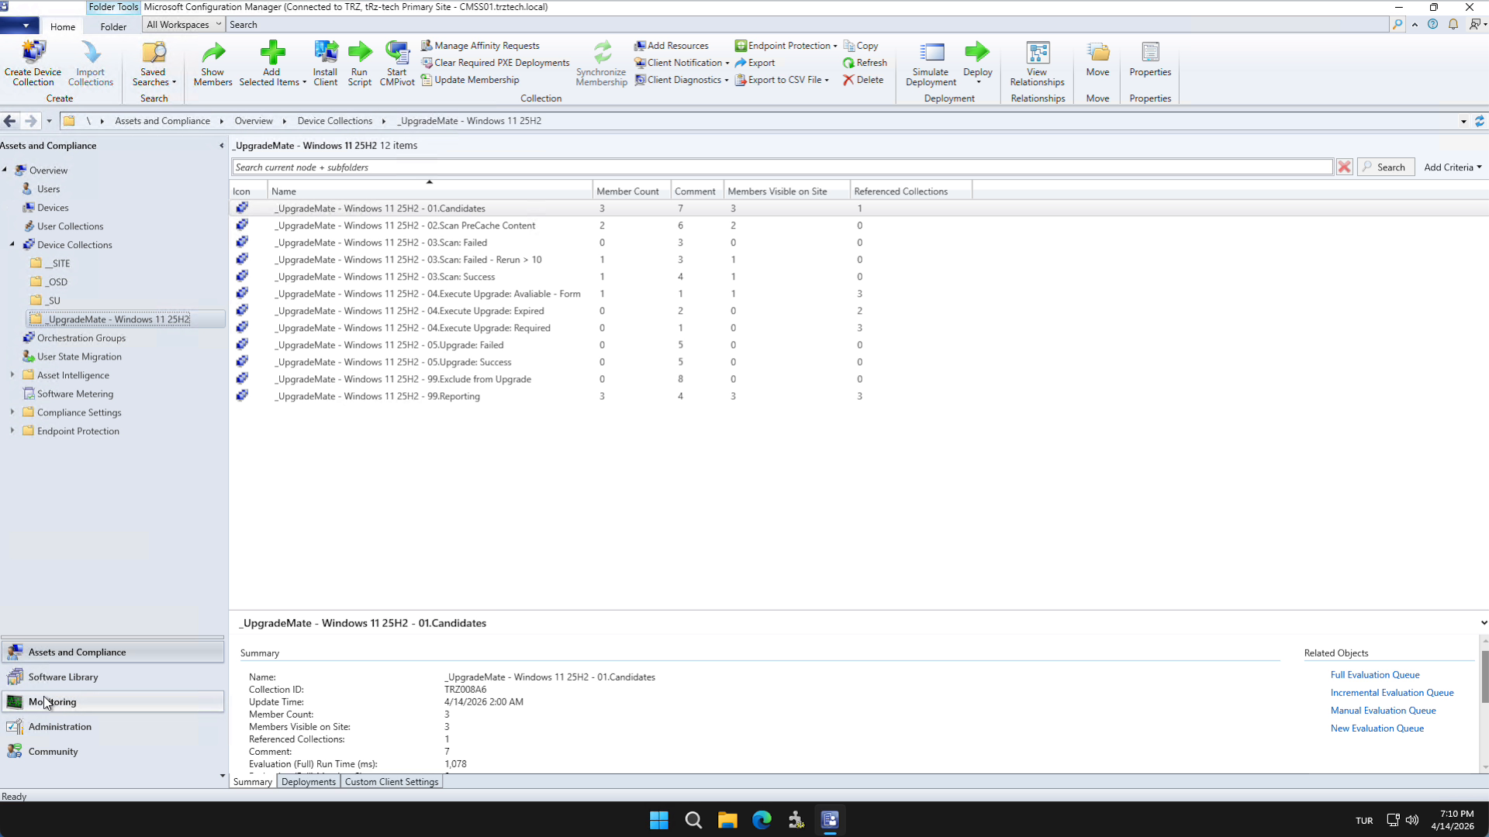Open Monitoring workspace

pyautogui.click(x=113, y=702)
